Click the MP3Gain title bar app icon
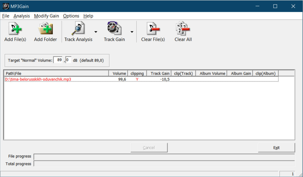The width and height of the screenshot is (303, 177). (6, 6)
